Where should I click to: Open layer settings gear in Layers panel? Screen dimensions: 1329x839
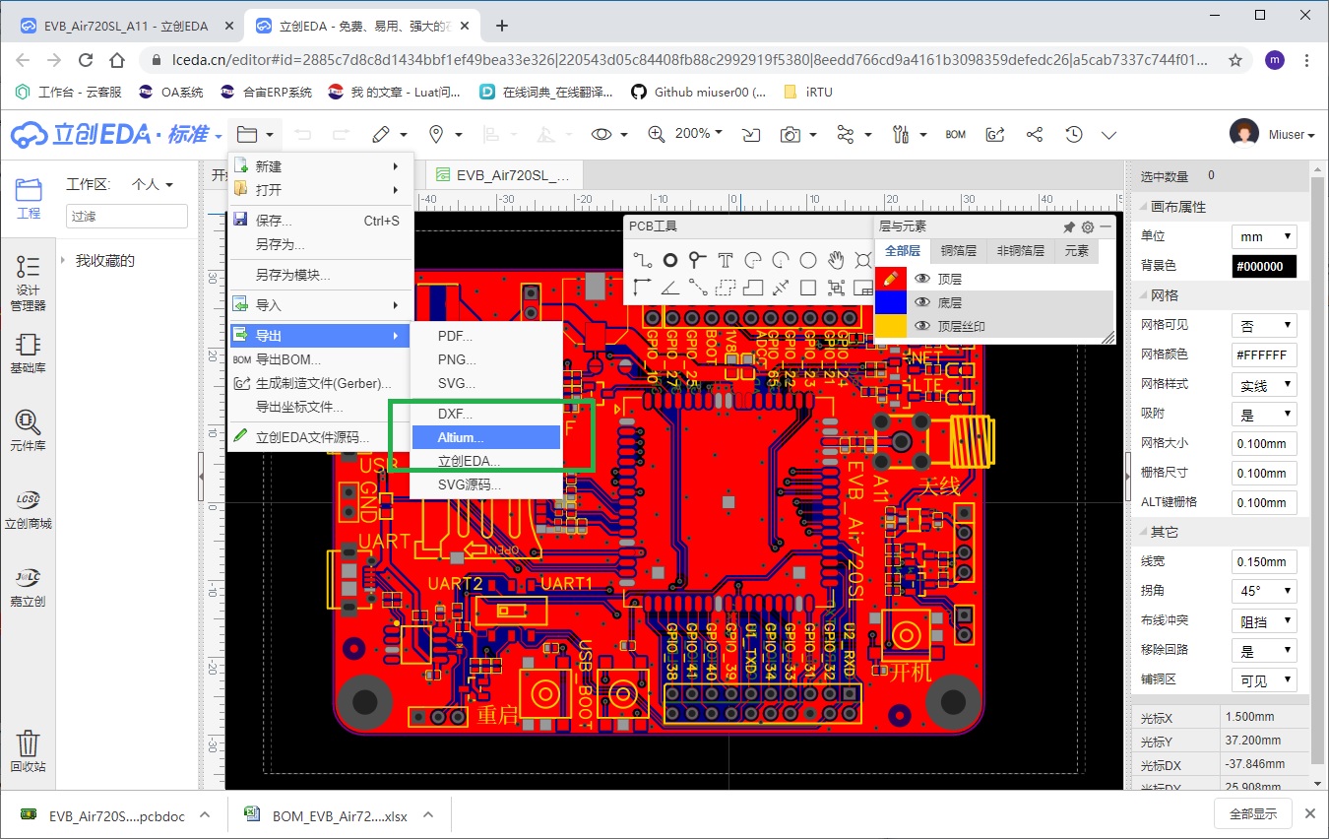(1088, 226)
